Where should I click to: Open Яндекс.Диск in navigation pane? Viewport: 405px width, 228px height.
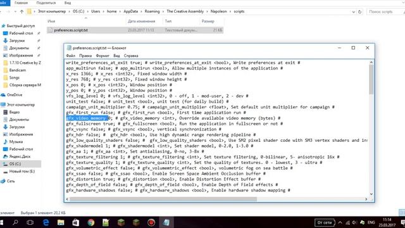click(20, 156)
